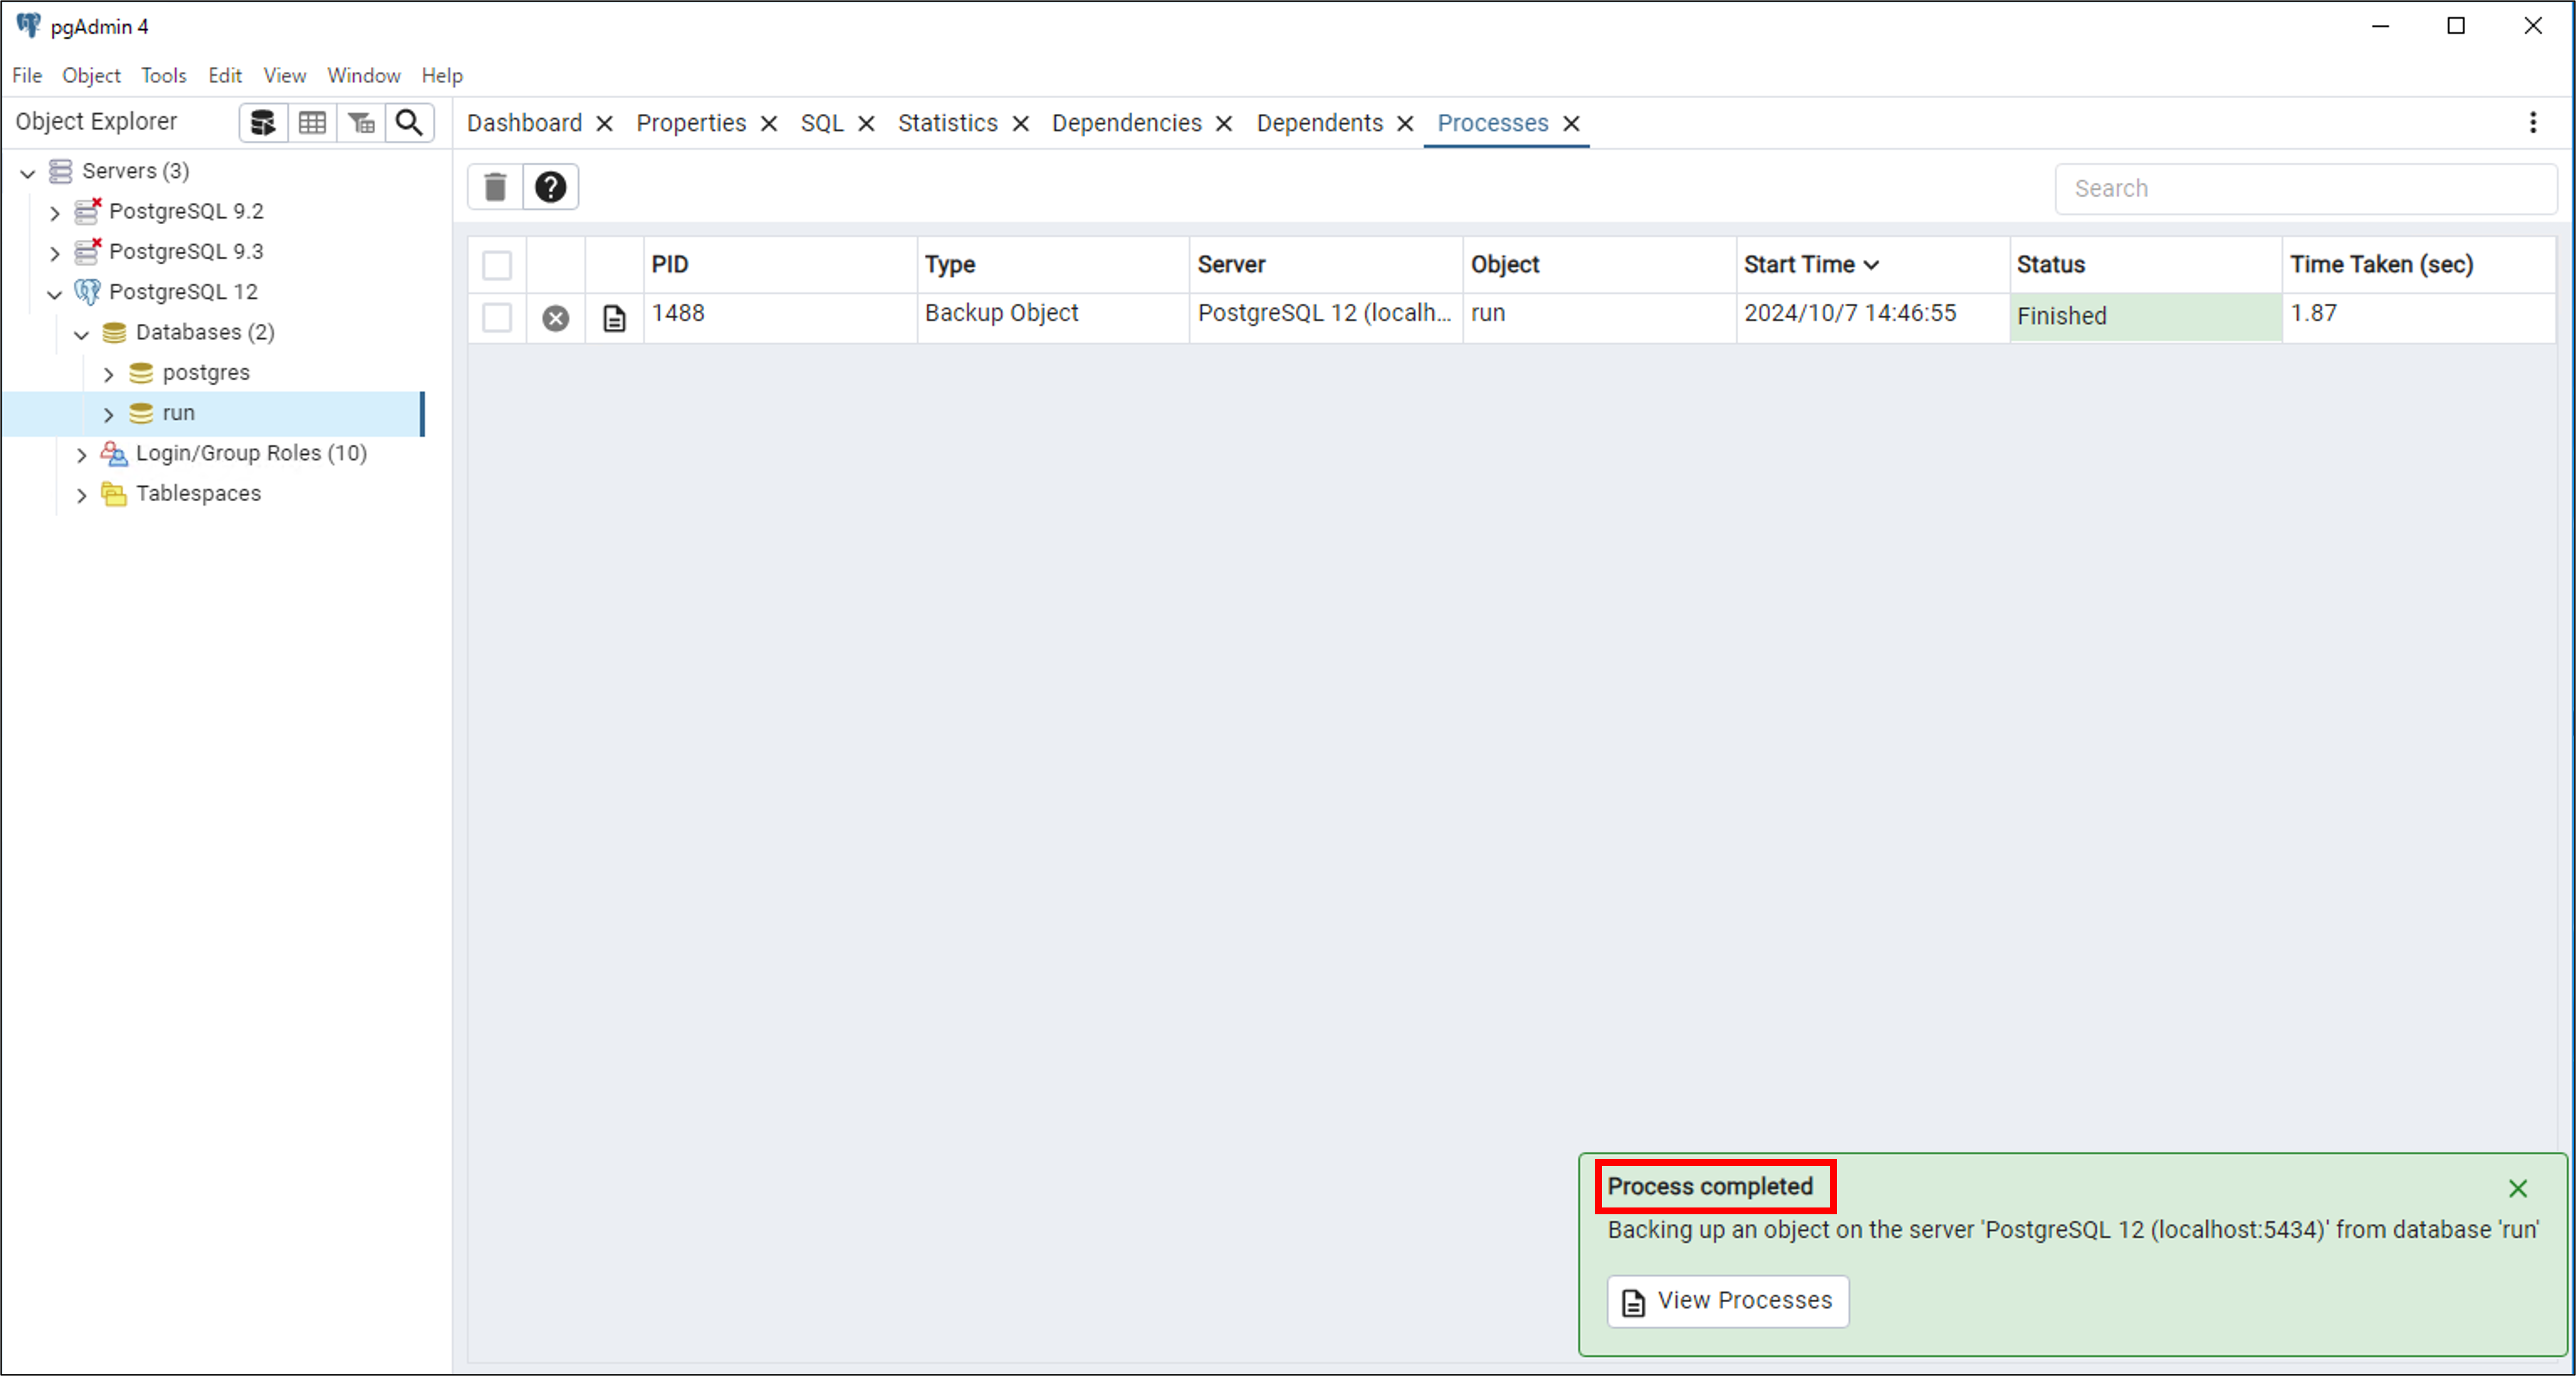Click the postgres database icon
2576x1376 pixels.
pos(142,373)
